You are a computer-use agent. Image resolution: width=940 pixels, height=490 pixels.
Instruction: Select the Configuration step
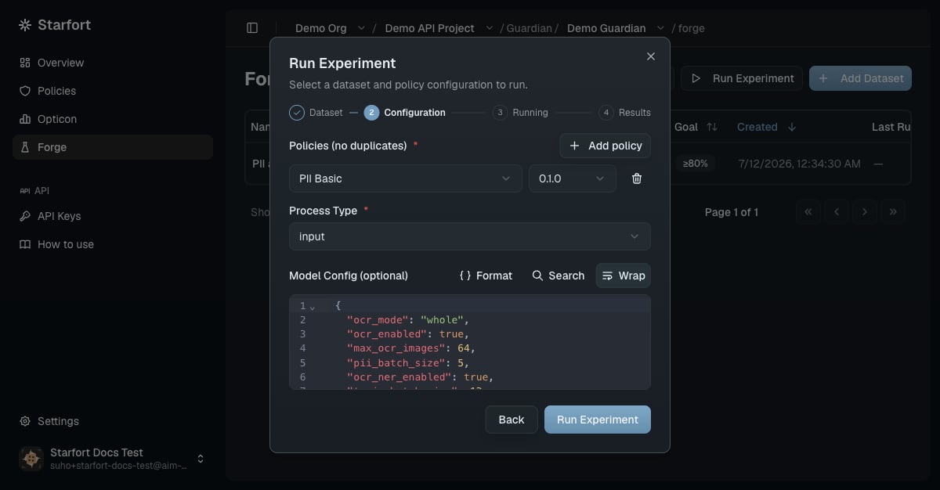(x=405, y=113)
